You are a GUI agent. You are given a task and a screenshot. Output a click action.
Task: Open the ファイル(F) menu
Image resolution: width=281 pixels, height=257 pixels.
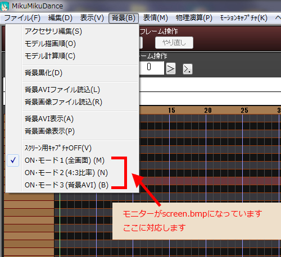tap(22, 18)
